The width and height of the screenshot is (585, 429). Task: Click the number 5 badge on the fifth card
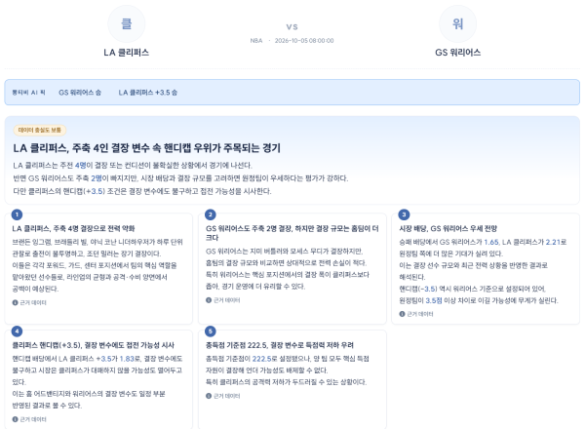(x=211, y=331)
